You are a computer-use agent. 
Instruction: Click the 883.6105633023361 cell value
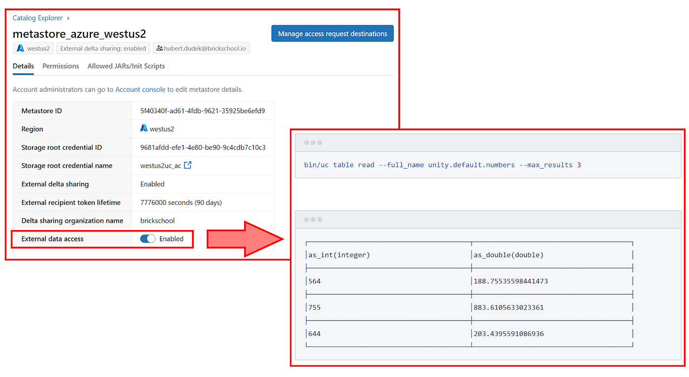click(508, 308)
